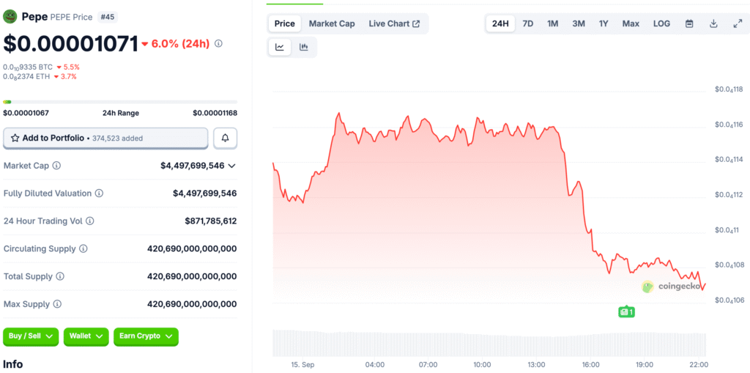This screenshot has height=373, width=750.
Task: Select the 24H time range
Action: 500,23
